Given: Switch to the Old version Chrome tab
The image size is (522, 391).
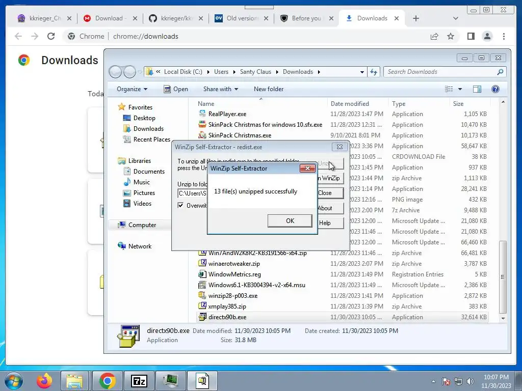Looking at the screenshot, I should pyautogui.click(x=242, y=18).
